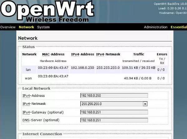Select the lan MAC address 00:23:69:EA:43:A7
The image size is (187, 139).
coord(53,68)
